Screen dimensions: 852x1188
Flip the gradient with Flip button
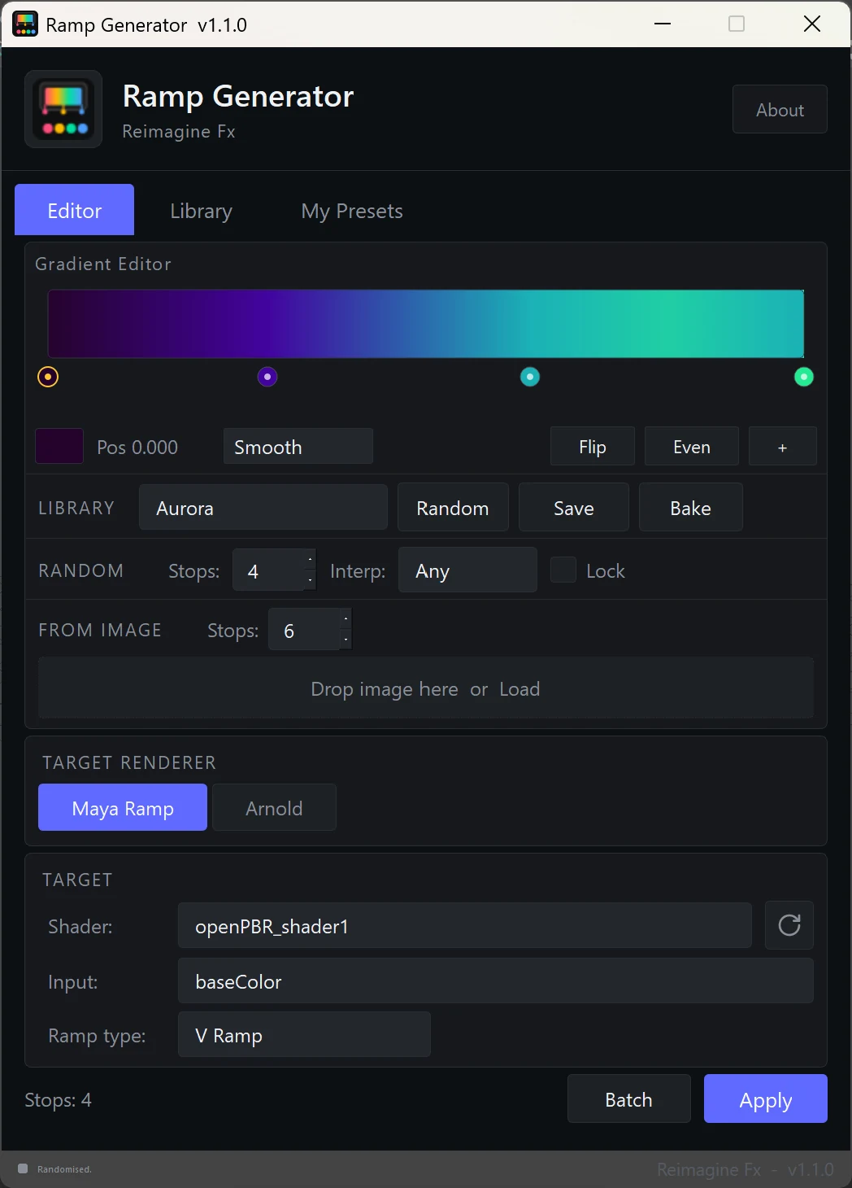[x=593, y=447]
